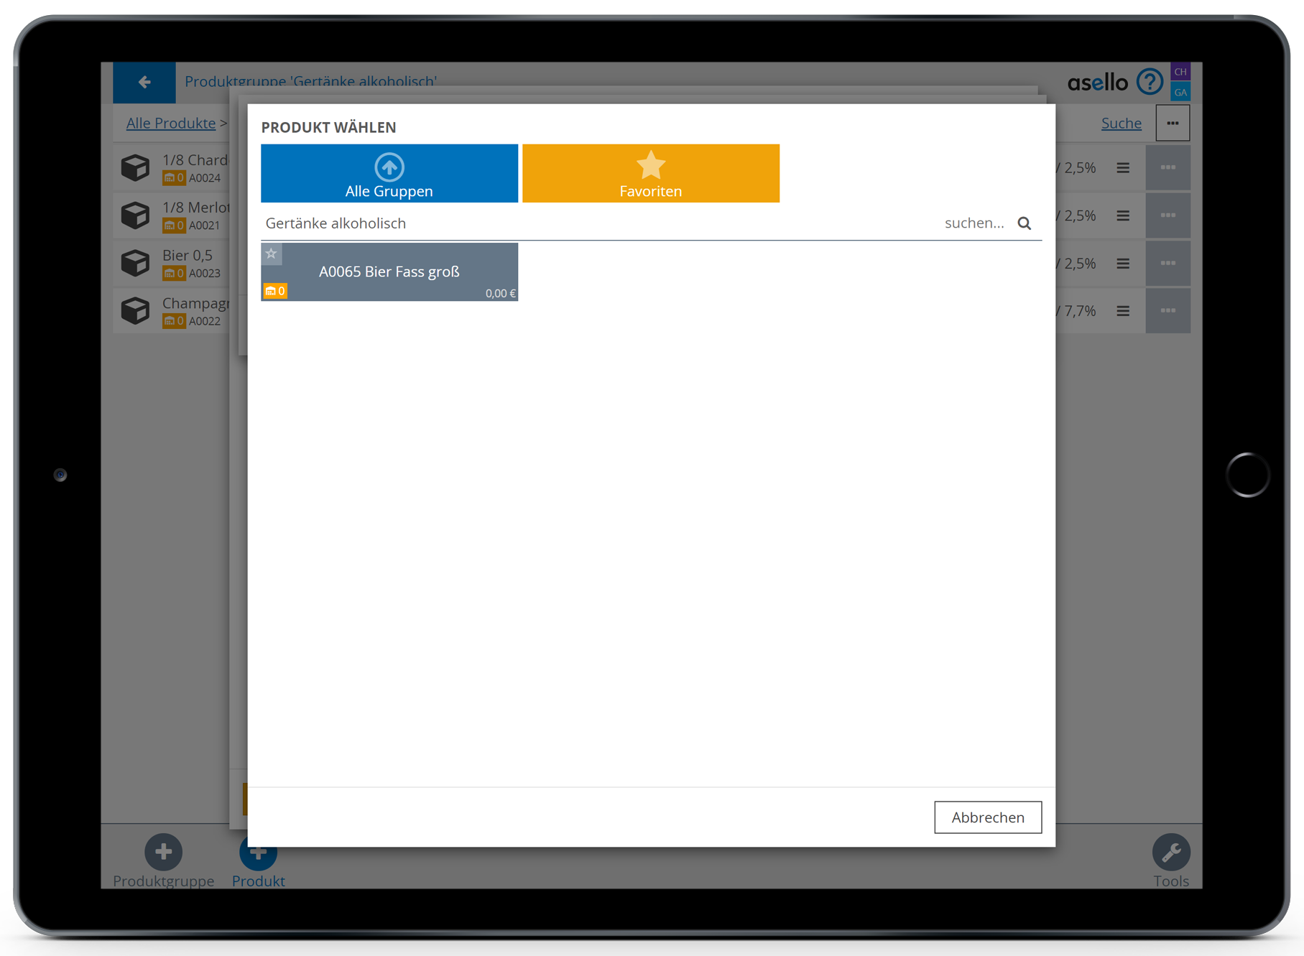Click the CH user badge
Viewport: 1304px width, 956px height.
pyautogui.click(x=1180, y=72)
